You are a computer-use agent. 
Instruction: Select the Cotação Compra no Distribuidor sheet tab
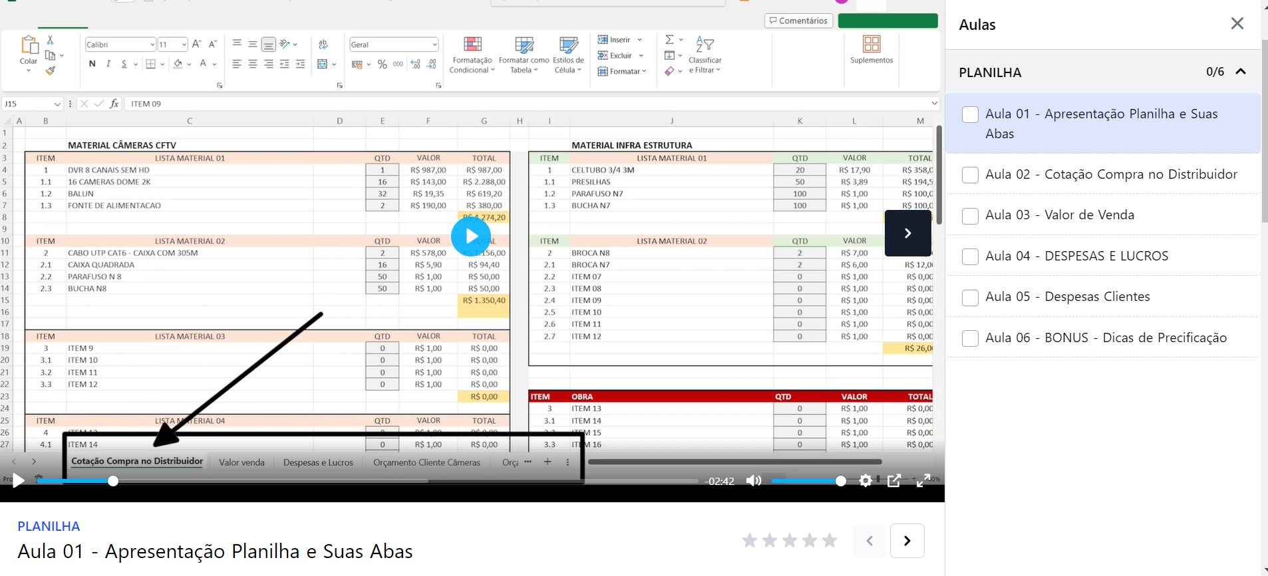(137, 461)
